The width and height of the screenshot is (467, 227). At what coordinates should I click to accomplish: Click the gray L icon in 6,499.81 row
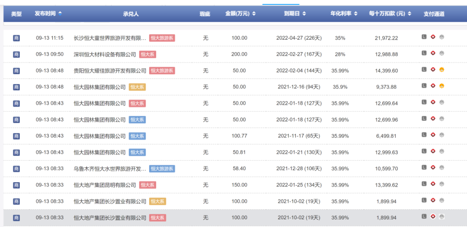pyautogui.click(x=424, y=135)
